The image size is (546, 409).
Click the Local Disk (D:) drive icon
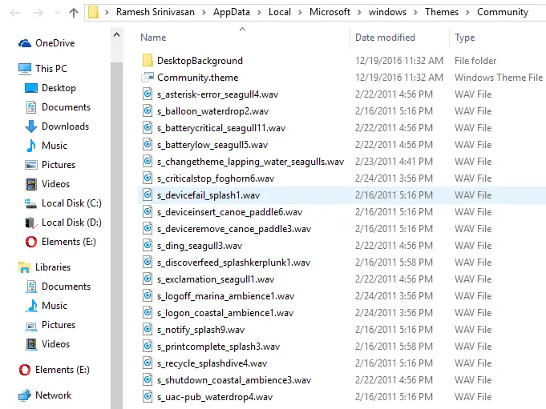point(31,223)
